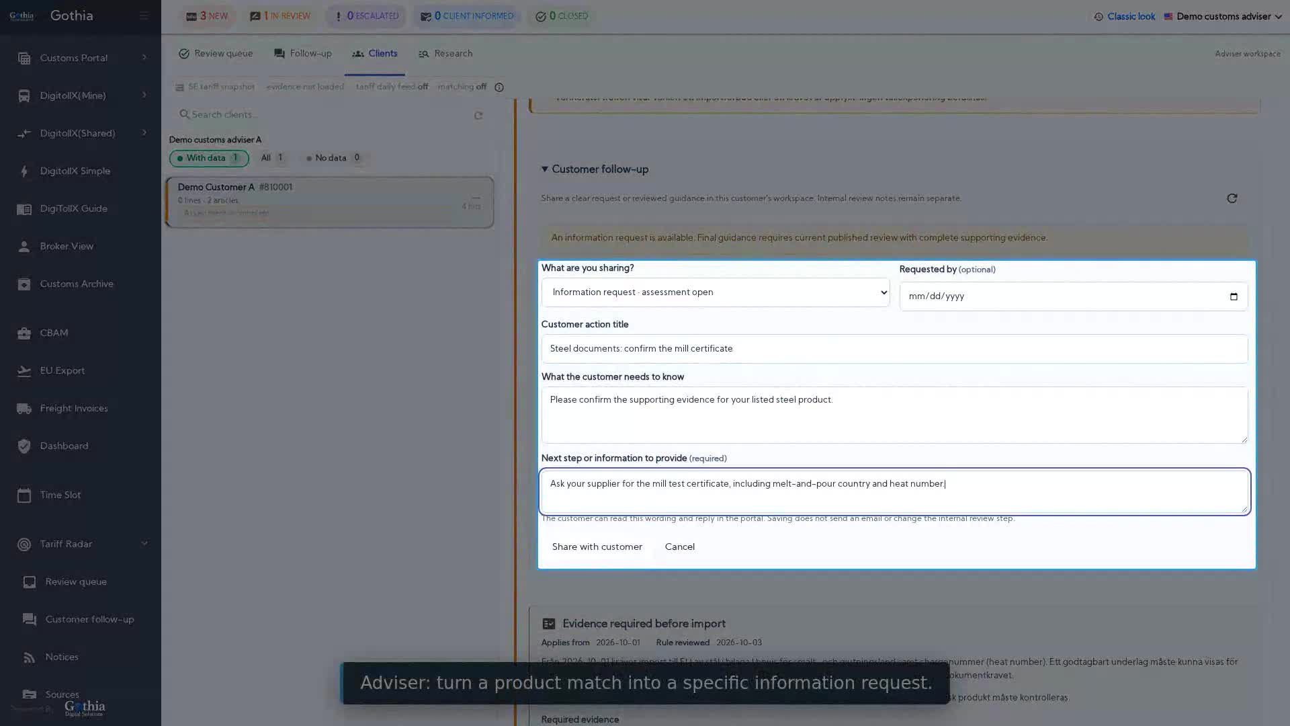The image size is (1290, 726).
Task: Click the DigitollX(Mine) bus icon
Action: click(x=24, y=96)
